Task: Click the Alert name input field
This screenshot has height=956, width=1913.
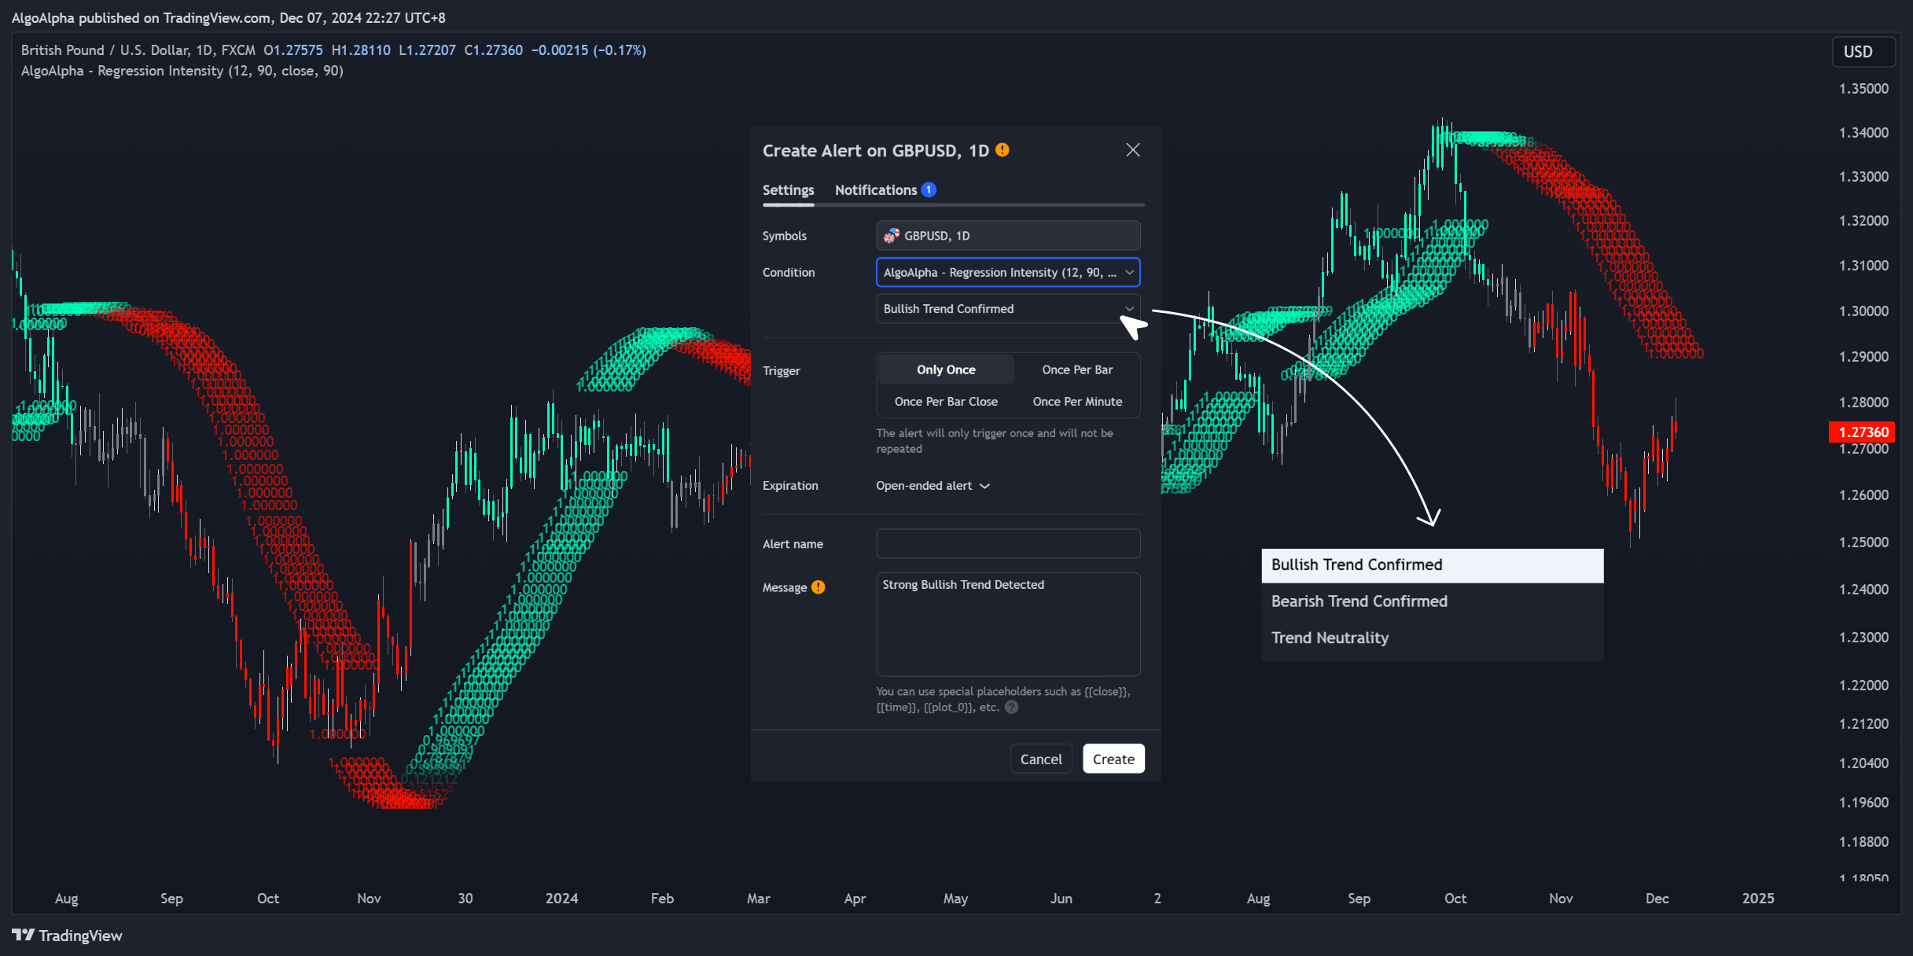Action: (x=1008, y=543)
